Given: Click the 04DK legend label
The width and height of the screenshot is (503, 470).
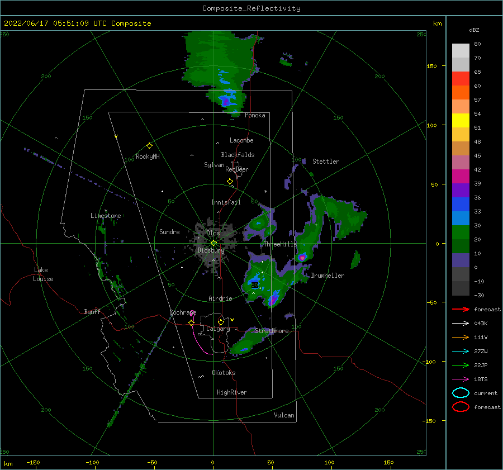Looking at the screenshot, I should 481,324.
